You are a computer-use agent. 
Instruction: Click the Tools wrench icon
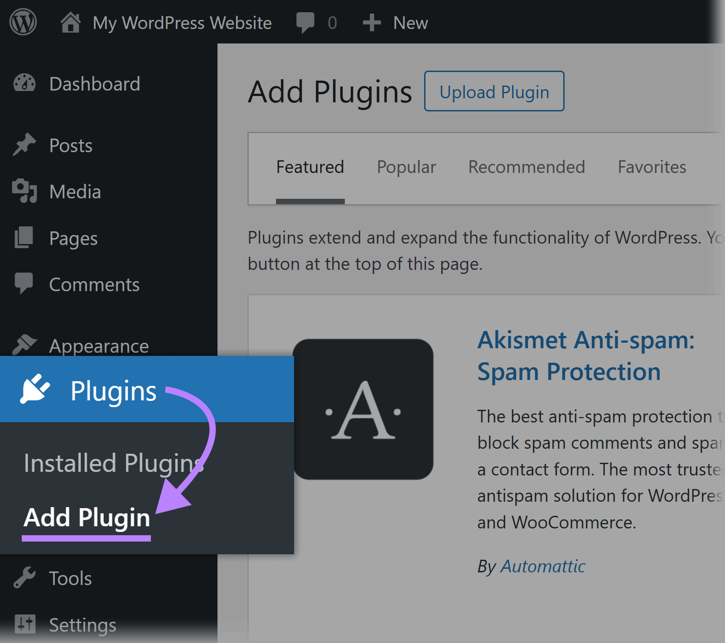[24, 577]
